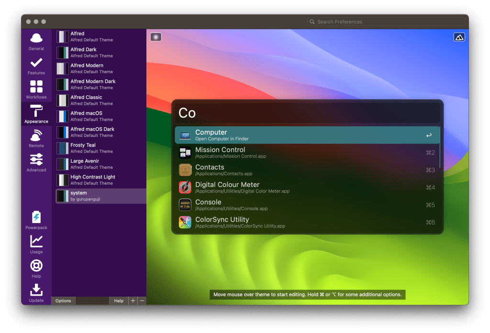Click the Search Preferences field
490x333 pixels.
click(x=387, y=22)
